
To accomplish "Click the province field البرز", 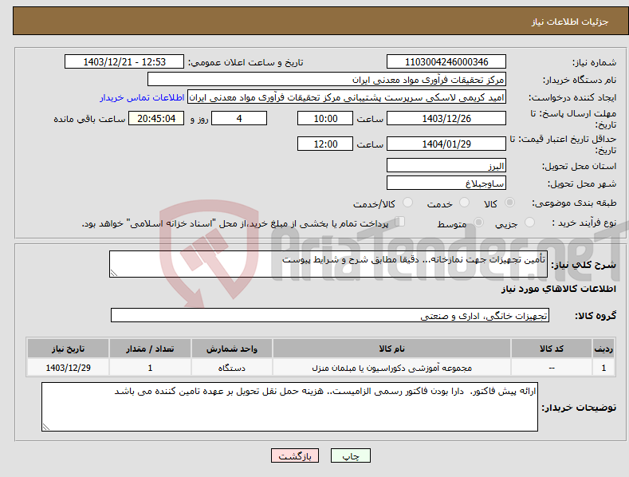I will coord(446,165).
